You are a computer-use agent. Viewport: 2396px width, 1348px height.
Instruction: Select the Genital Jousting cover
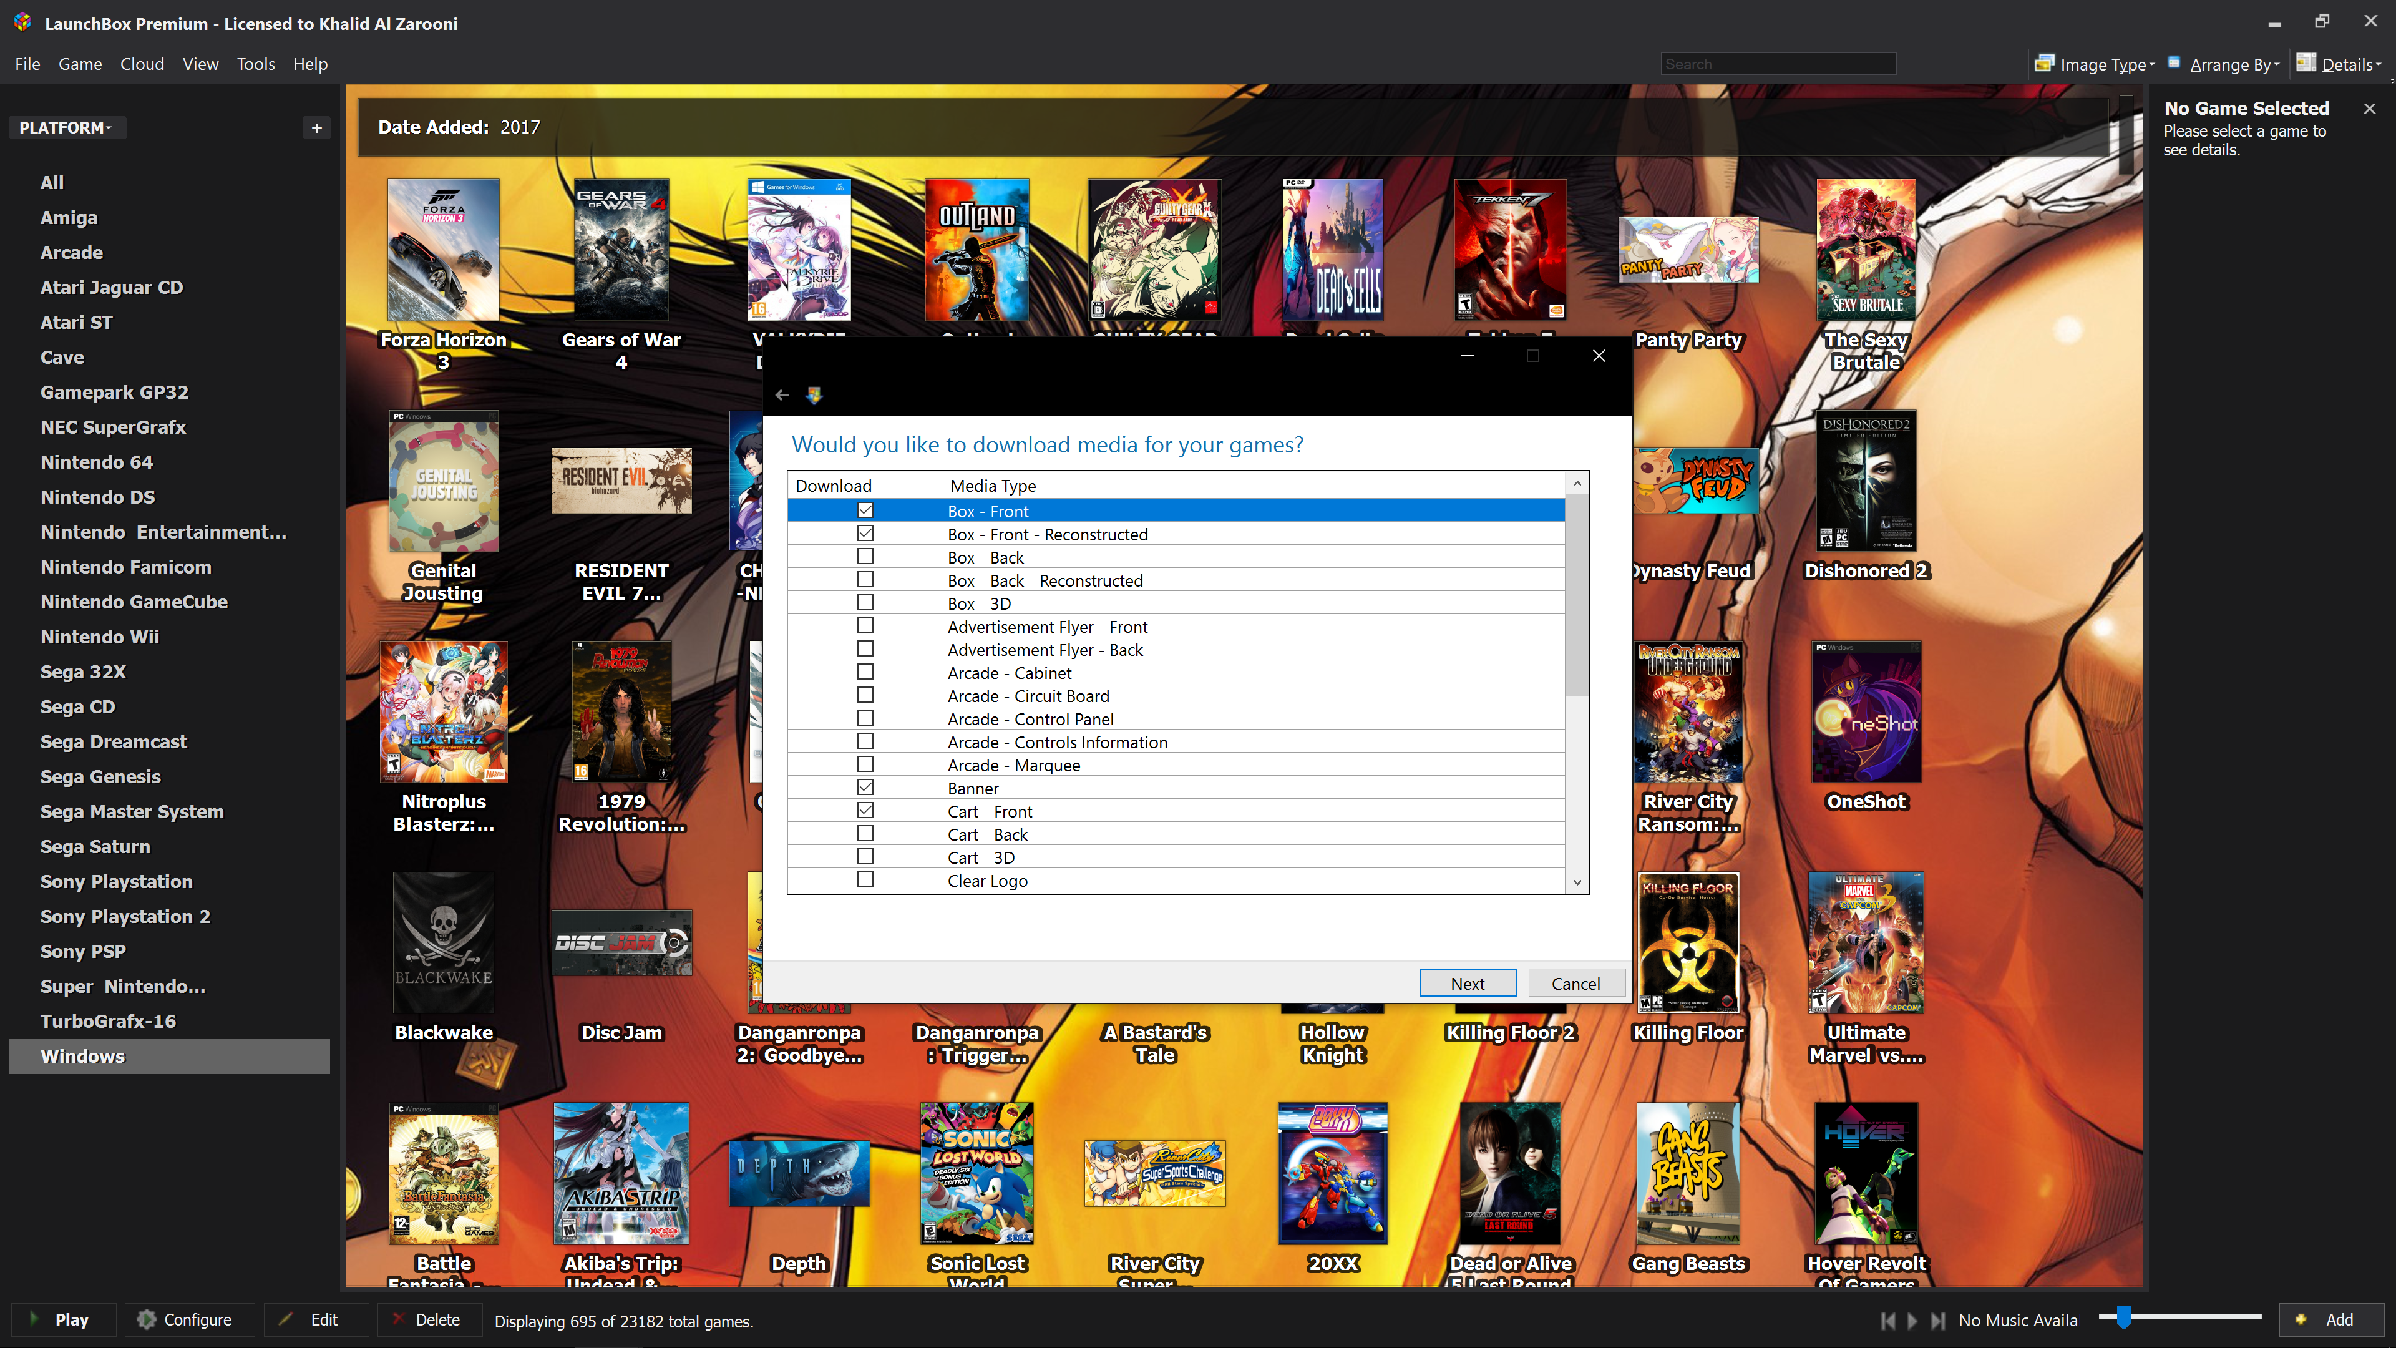tap(444, 481)
